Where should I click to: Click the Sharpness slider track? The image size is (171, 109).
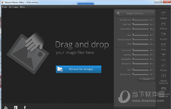[141, 74]
